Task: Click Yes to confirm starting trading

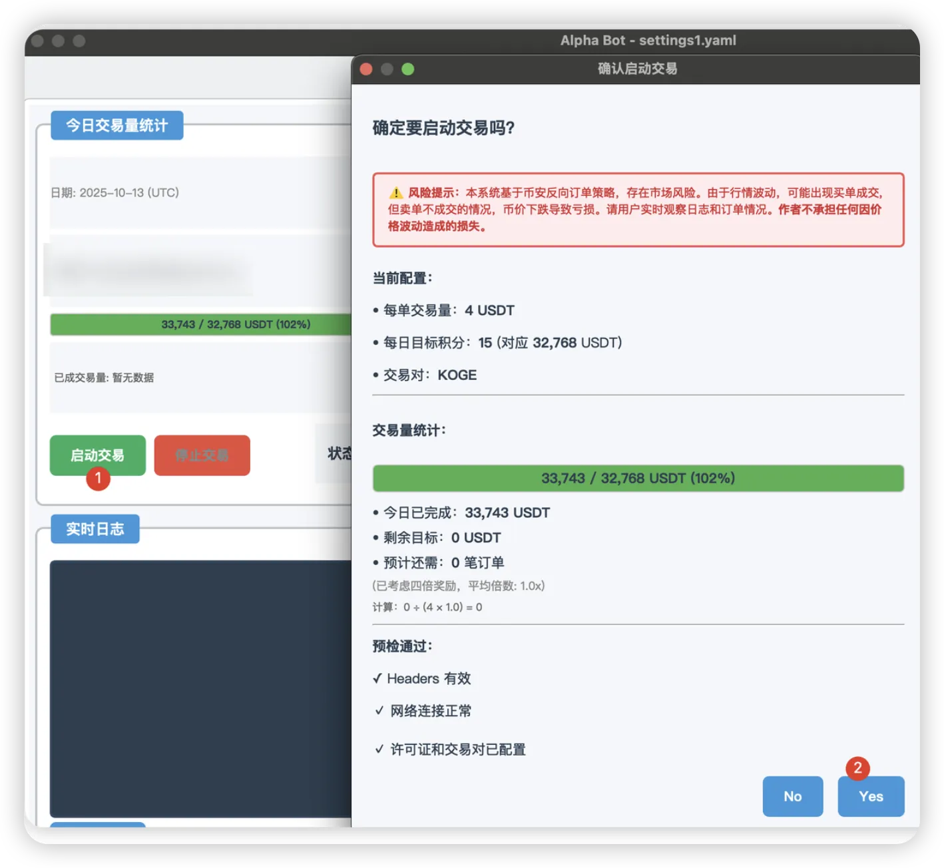Action: tap(870, 797)
